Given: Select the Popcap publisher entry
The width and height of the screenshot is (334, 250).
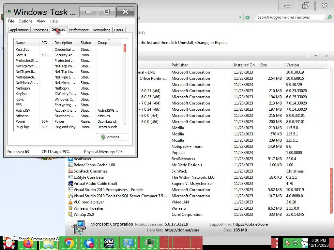Looking at the screenshot, I should [x=178, y=153].
